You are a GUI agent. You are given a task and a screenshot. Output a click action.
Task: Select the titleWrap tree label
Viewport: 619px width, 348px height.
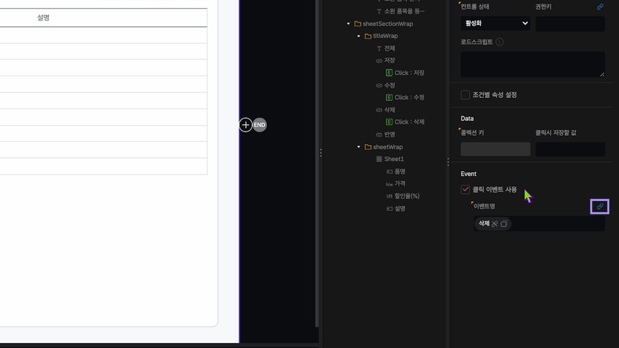386,36
